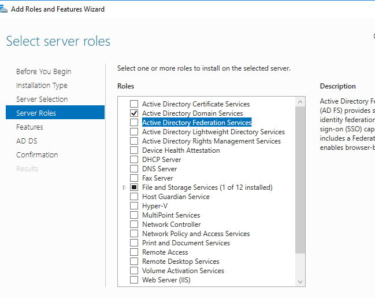Select Device Health Attestation label
The height and width of the screenshot is (298, 375).
tap(181, 150)
